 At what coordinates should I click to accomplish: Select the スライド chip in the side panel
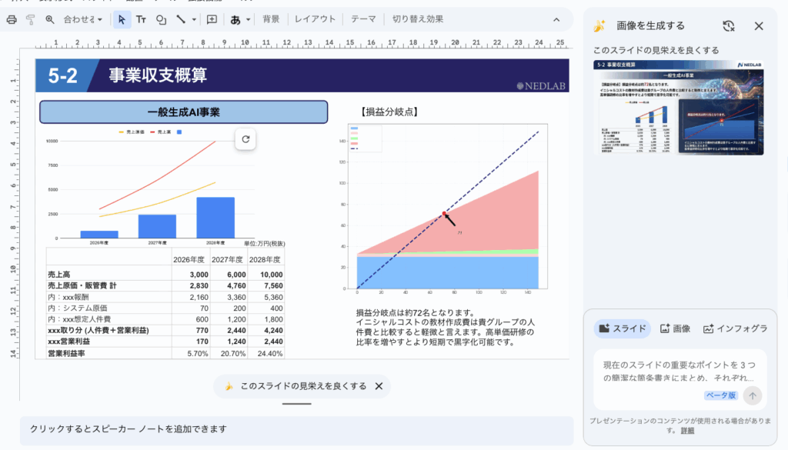point(623,328)
